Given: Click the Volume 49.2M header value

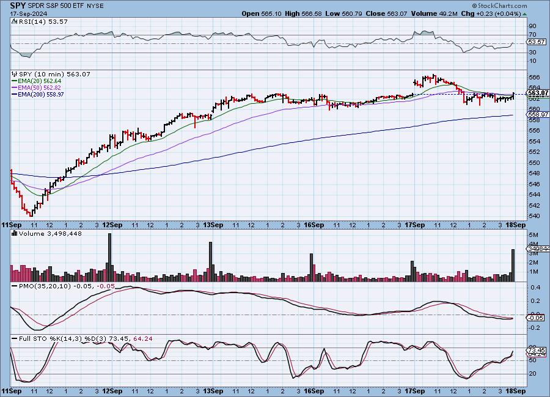Looking at the screenshot, I should (x=433, y=13).
